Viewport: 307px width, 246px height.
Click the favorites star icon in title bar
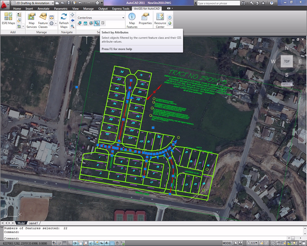point(263,3)
